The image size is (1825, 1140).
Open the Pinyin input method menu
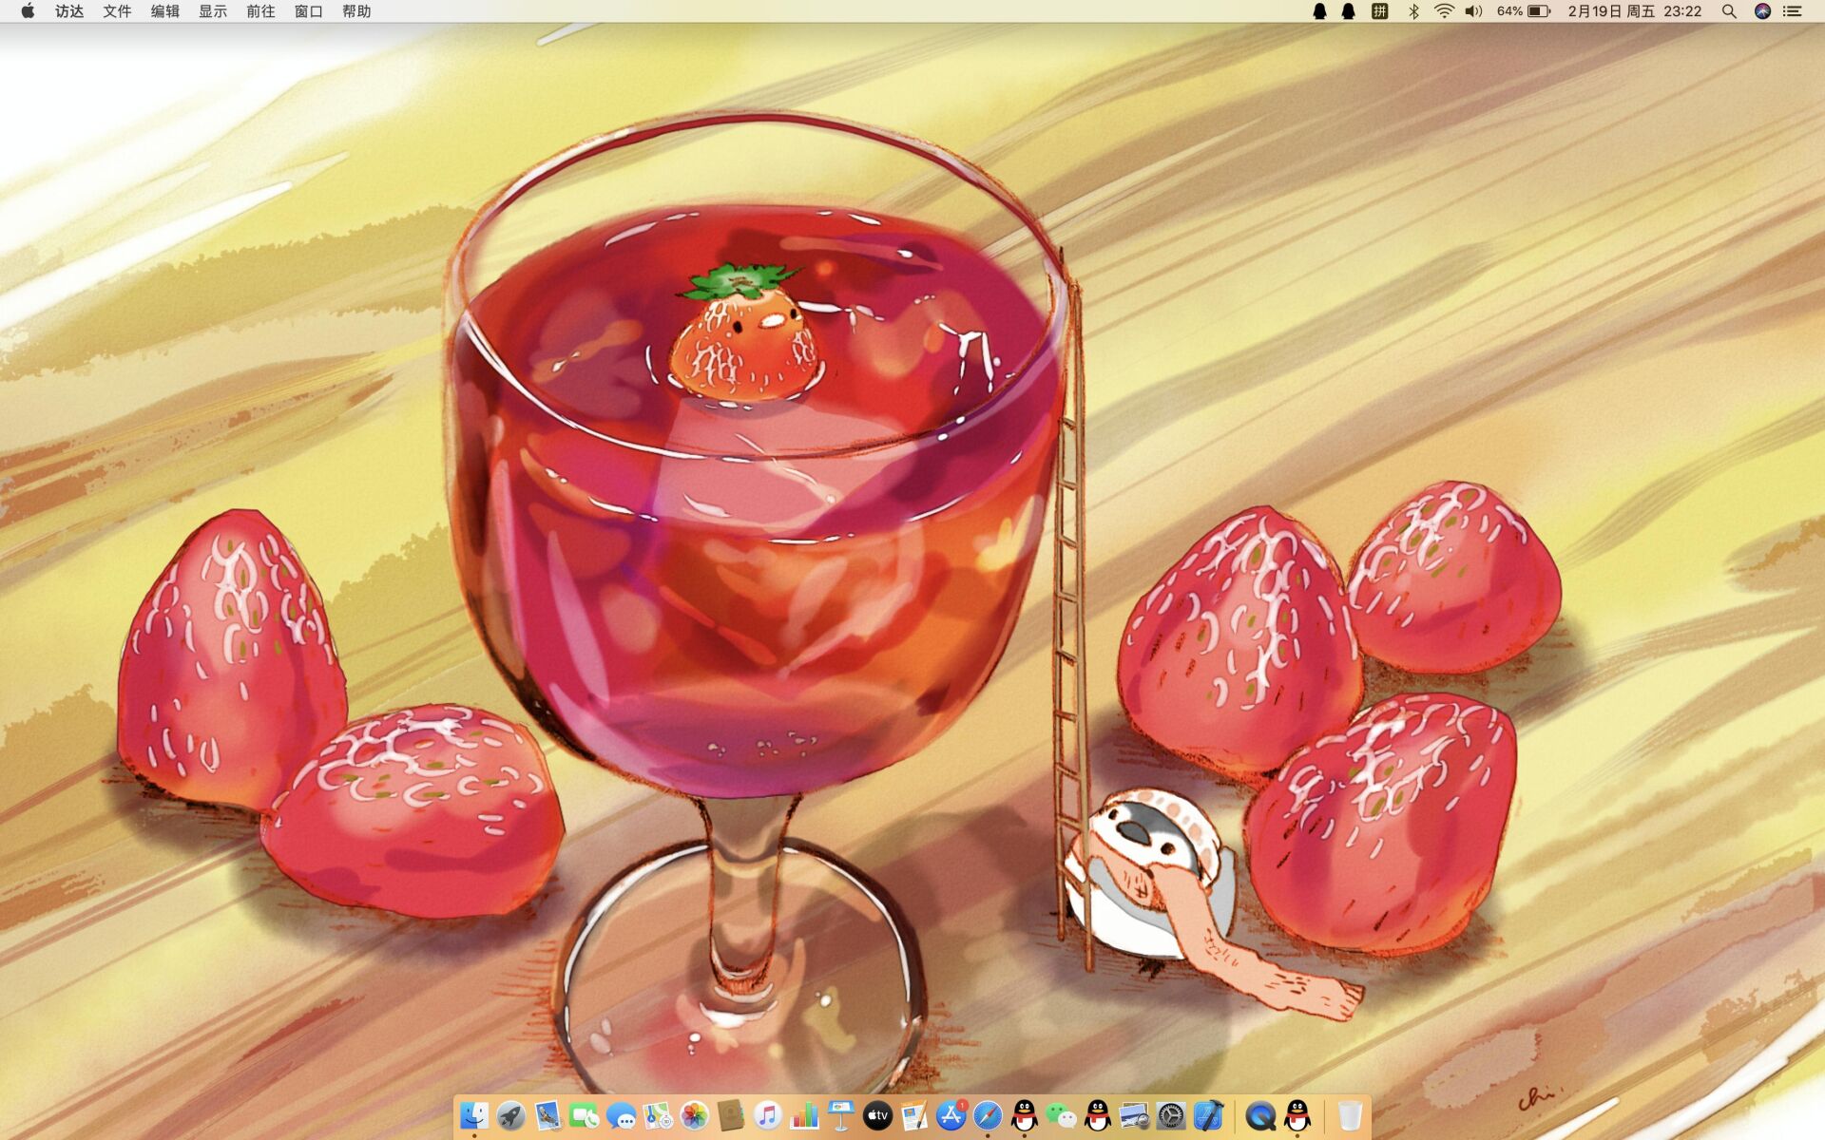(x=1380, y=11)
